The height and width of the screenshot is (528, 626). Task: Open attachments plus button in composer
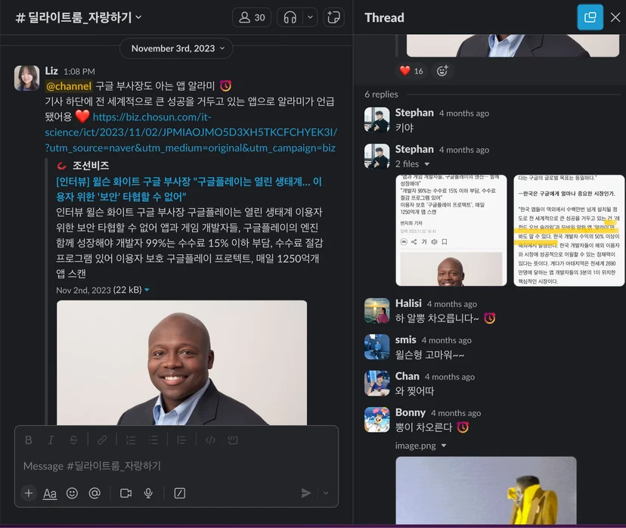(x=28, y=493)
